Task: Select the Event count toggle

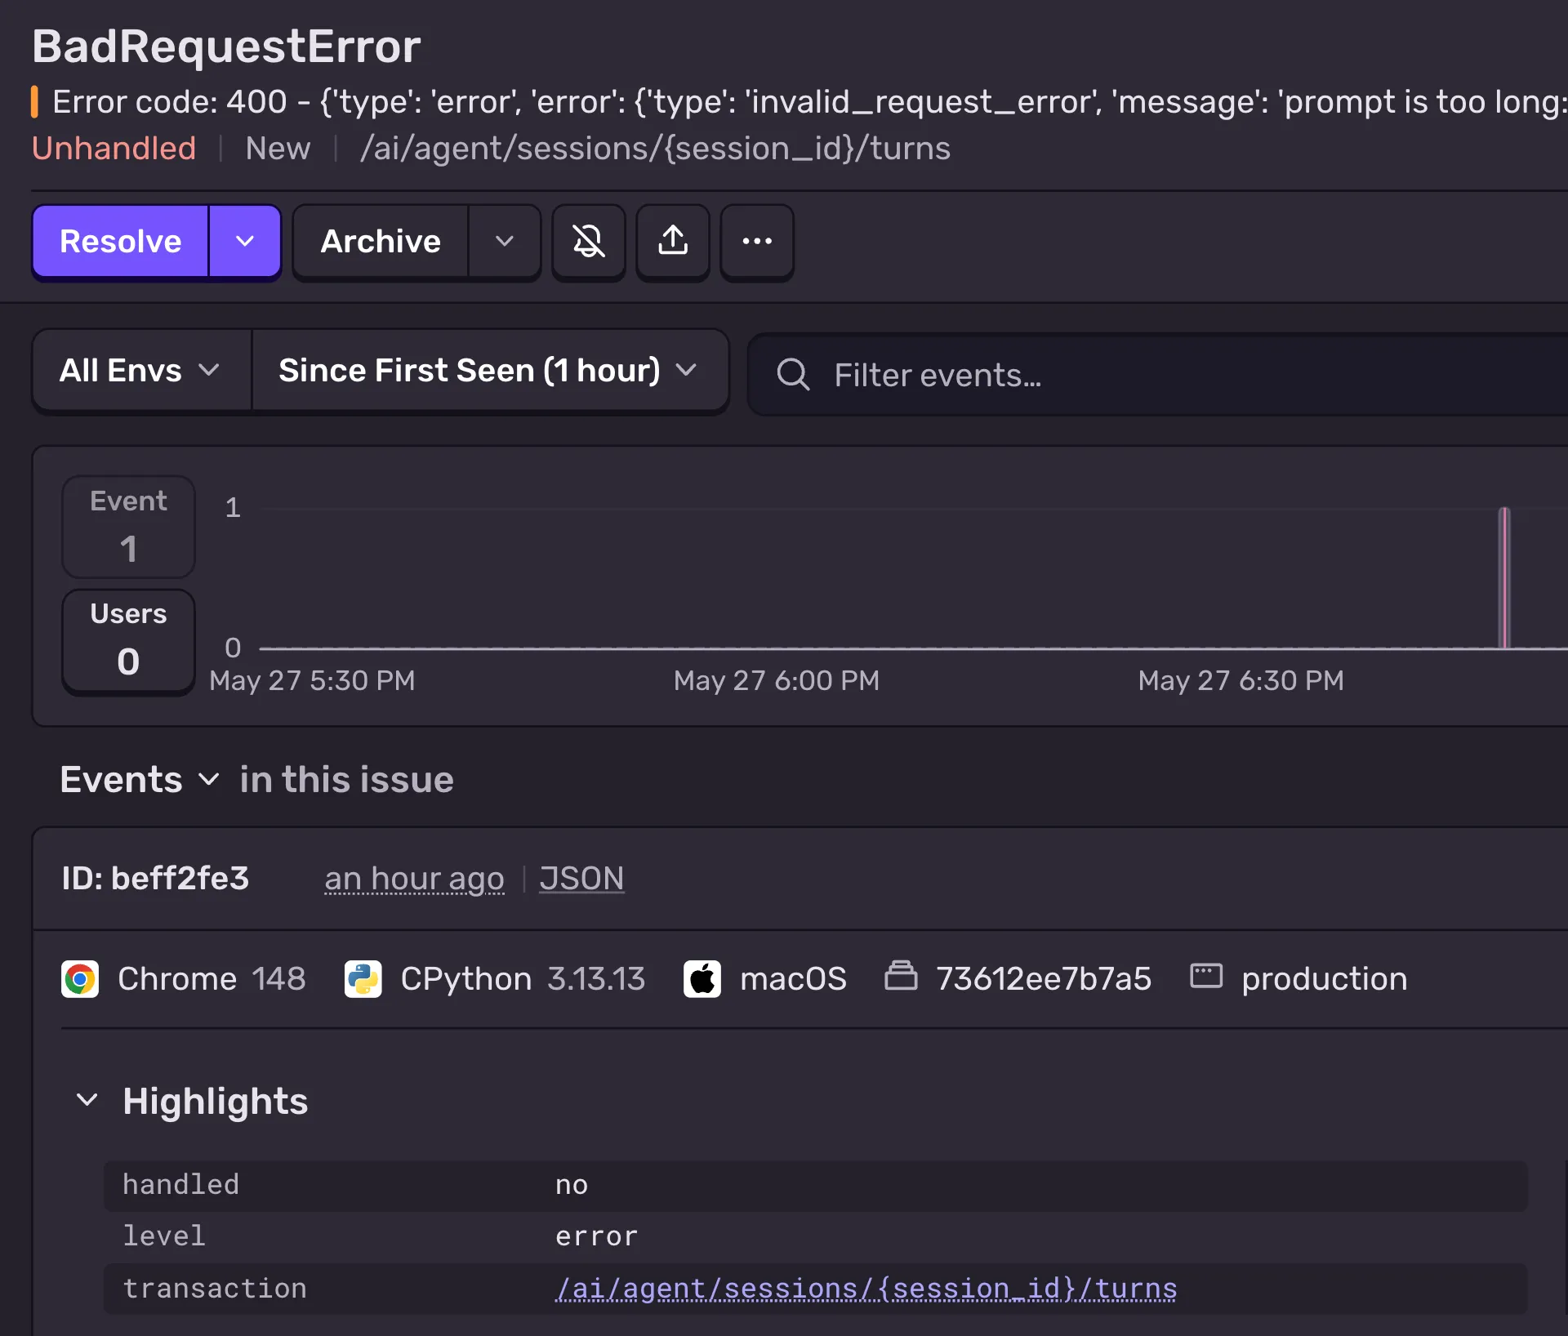Action: pyautogui.click(x=128, y=527)
